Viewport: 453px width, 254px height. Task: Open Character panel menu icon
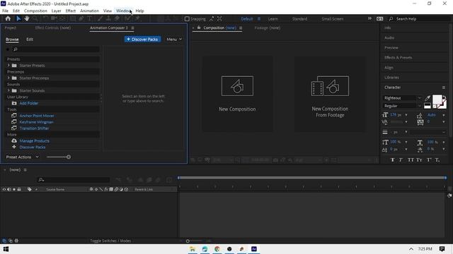coord(444,87)
